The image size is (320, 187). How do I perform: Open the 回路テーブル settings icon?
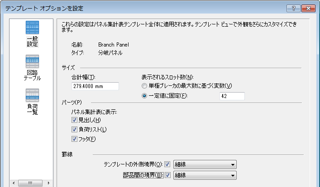(32, 62)
